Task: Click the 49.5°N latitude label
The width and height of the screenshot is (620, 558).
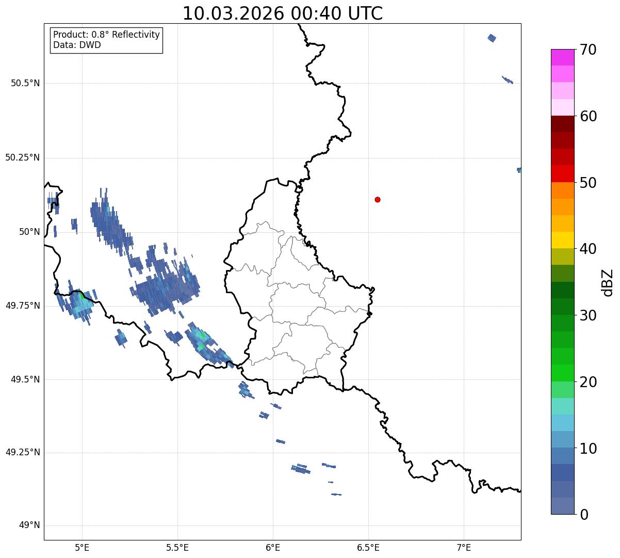Action: click(x=25, y=379)
